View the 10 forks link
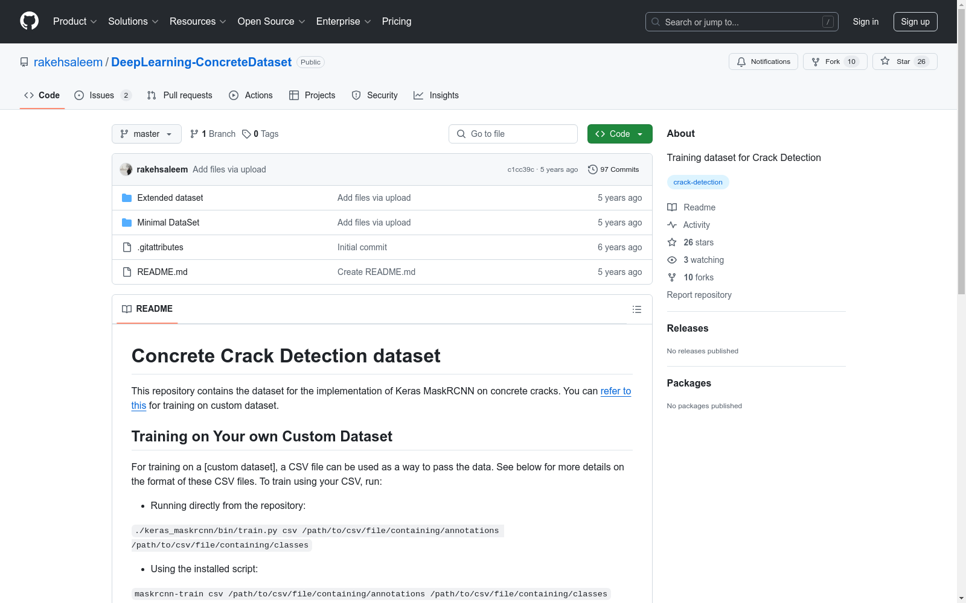This screenshot has width=966, height=603. pos(691,277)
